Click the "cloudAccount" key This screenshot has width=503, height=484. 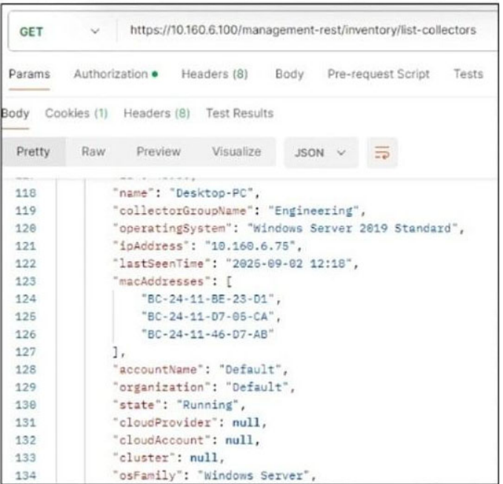coord(161,440)
